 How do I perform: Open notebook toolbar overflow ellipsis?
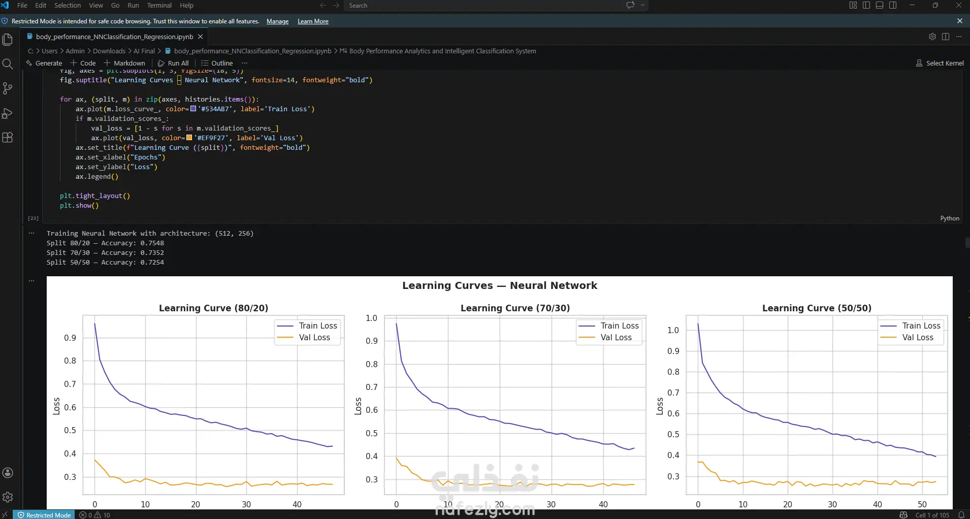[245, 63]
